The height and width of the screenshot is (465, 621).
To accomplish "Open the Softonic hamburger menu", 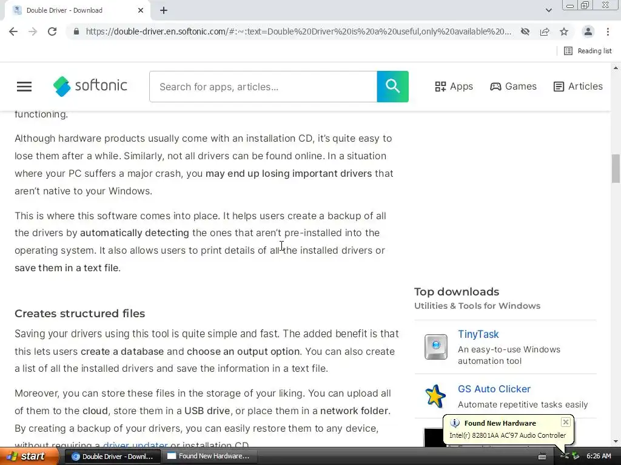I will [24, 87].
